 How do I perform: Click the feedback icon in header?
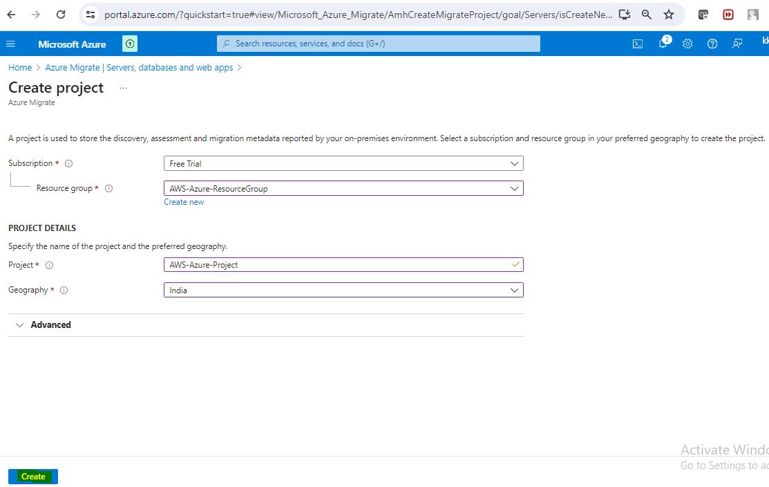[737, 44]
